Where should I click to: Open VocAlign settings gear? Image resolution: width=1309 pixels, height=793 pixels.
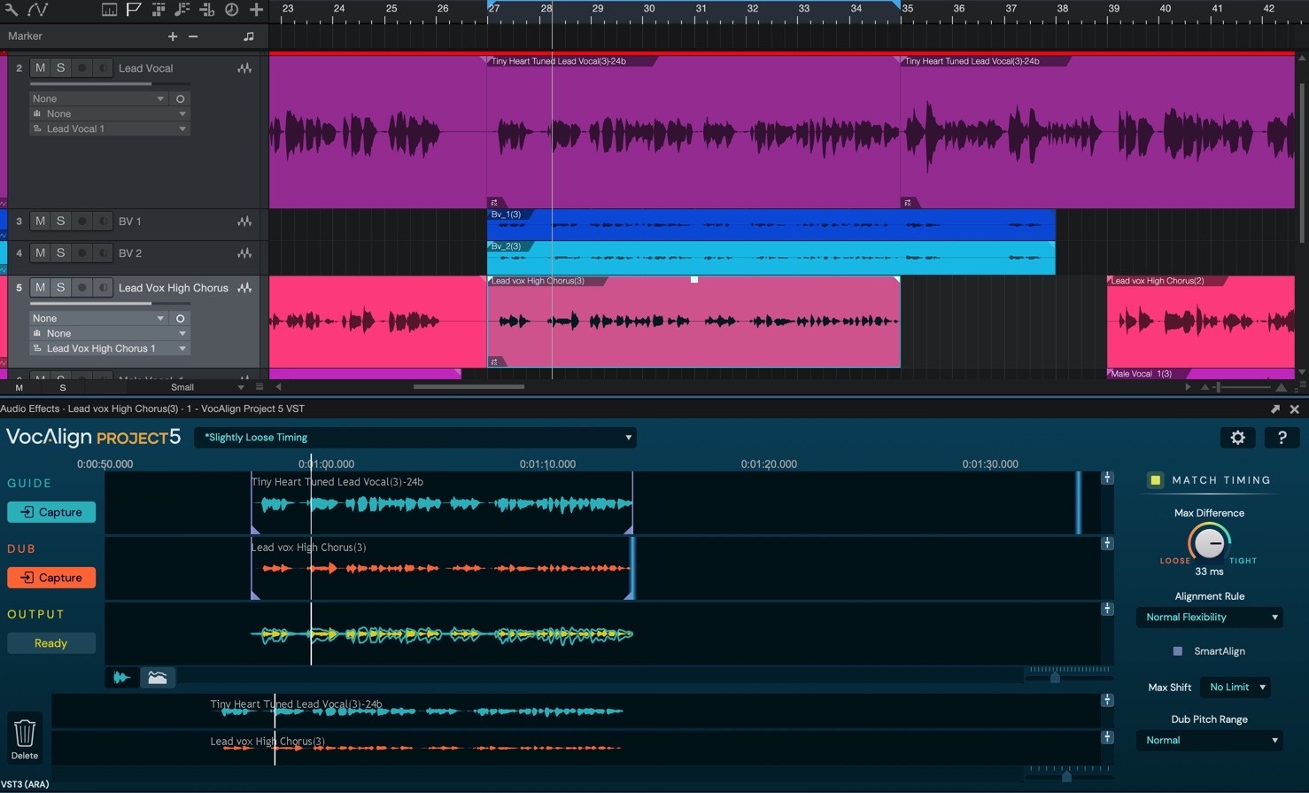coord(1237,438)
